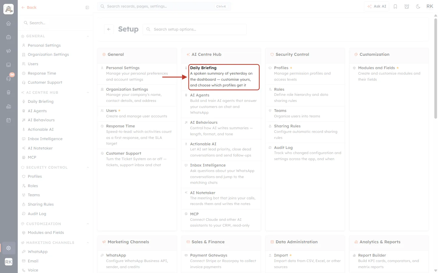This screenshot has height=273, width=438.
Task: Toggle dark mode with the moon icon
Action: pos(418,6)
